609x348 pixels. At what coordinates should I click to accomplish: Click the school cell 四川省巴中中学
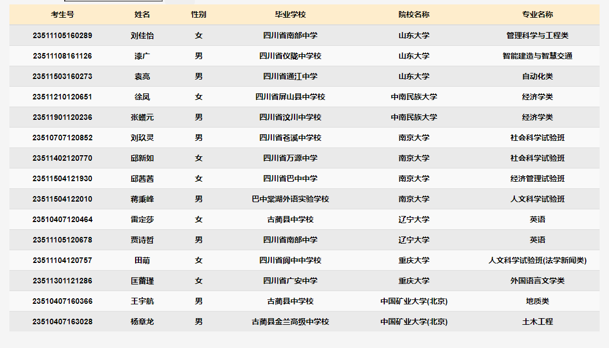pos(290,179)
